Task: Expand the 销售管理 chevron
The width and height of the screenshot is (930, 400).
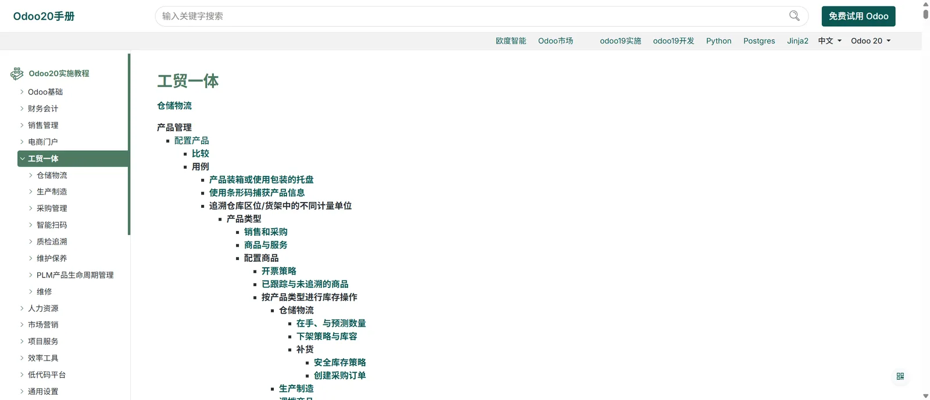Action: [22, 125]
